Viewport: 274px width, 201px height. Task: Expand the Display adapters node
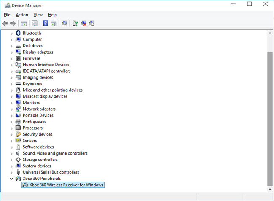coord(11,52)
